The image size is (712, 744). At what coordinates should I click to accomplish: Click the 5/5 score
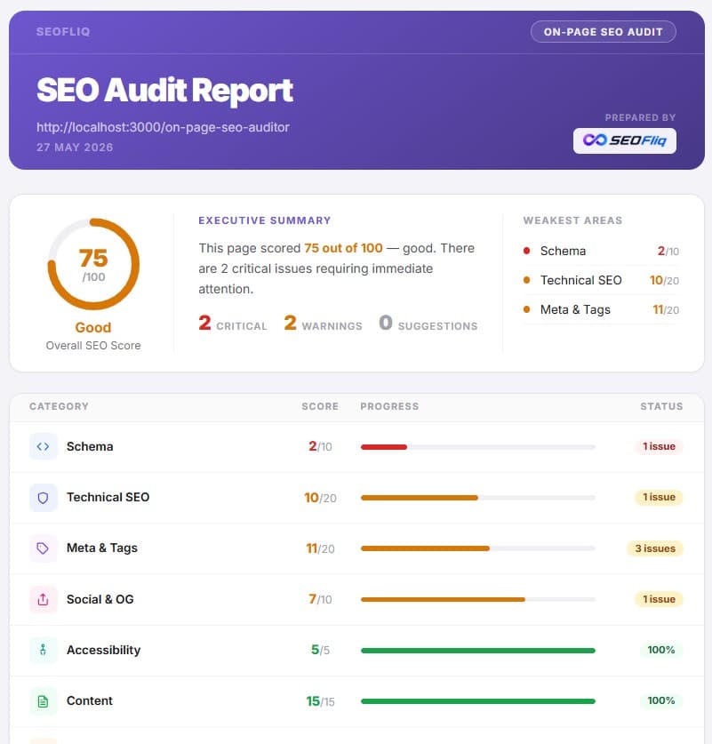(x=320, y=650)
